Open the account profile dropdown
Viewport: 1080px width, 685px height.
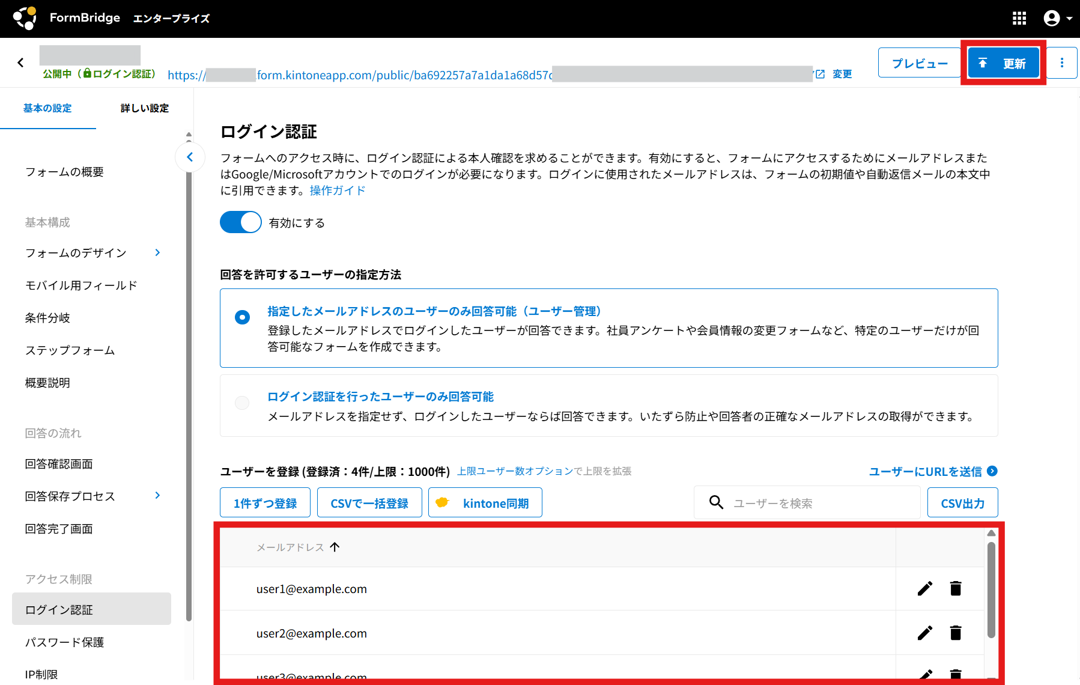pos(1057,19)
